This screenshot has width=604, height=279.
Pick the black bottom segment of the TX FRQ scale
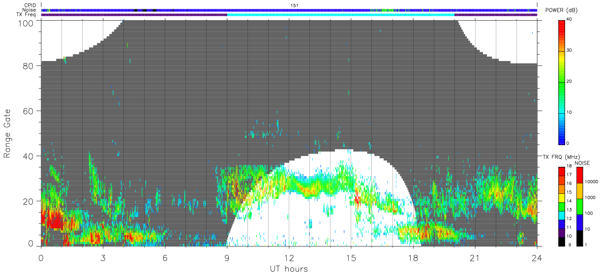click(x=562, y=242)
